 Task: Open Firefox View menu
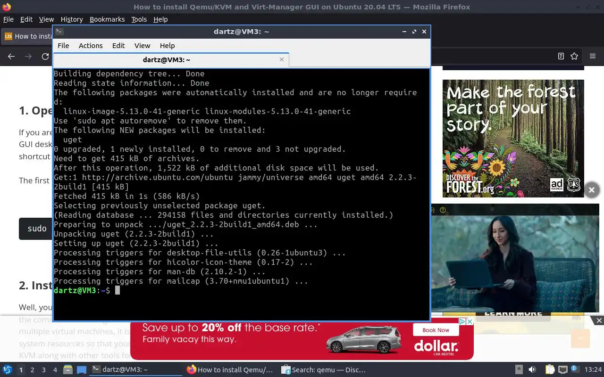[x=46, y=19]
